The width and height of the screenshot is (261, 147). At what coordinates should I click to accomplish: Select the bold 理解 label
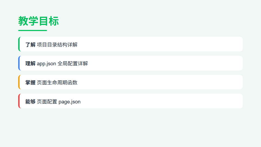tap(30, 63)
